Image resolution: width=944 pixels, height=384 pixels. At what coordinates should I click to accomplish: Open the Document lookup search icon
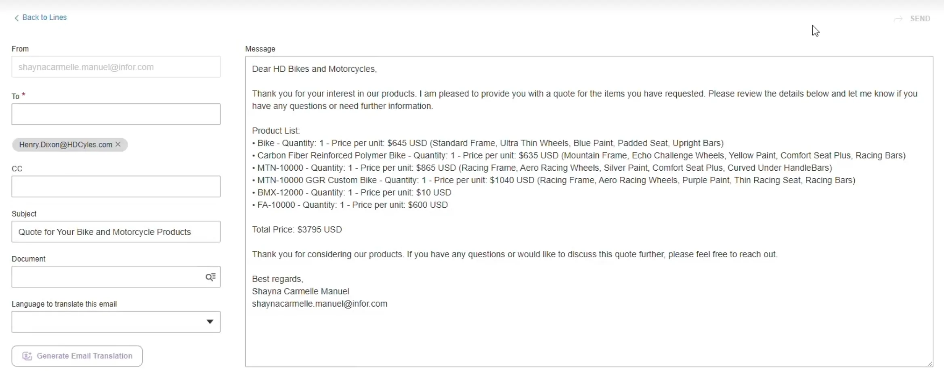210,277
